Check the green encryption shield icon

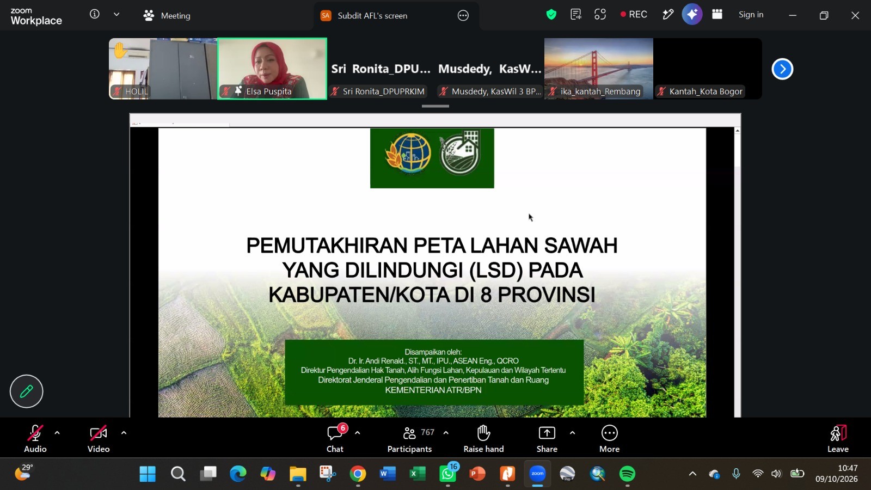[551, 15]
